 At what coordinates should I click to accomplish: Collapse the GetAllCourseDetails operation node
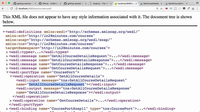click(11, 76)
